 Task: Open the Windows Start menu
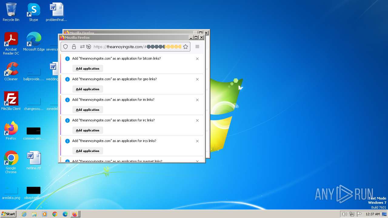coord(8,214)
